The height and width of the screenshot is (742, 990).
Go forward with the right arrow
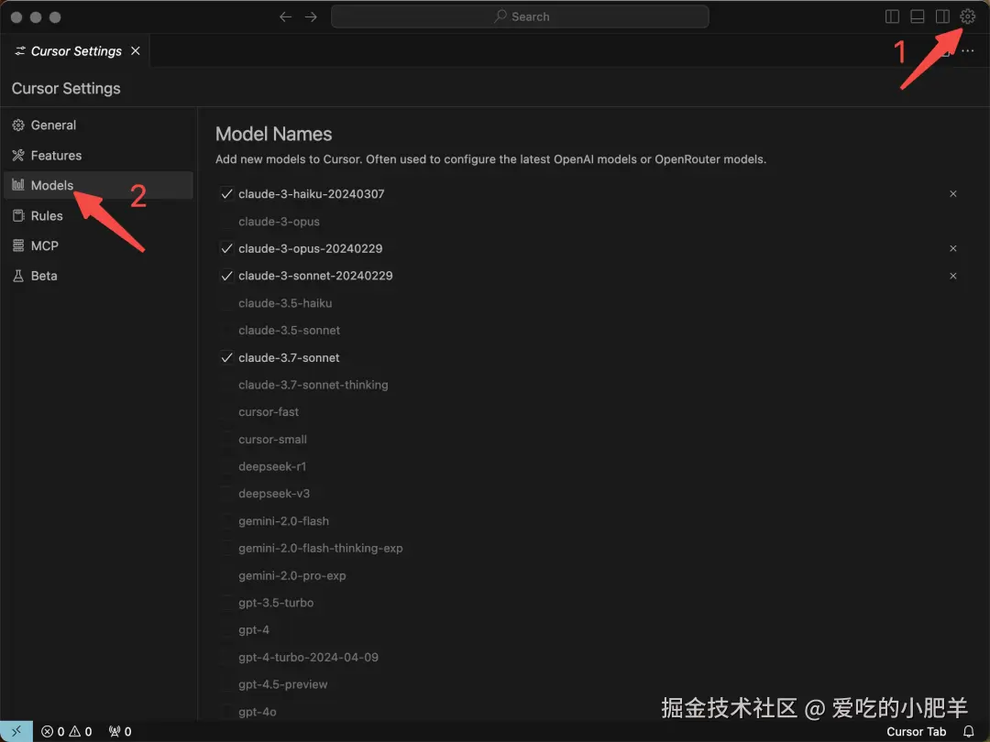[x=311, y=16]
